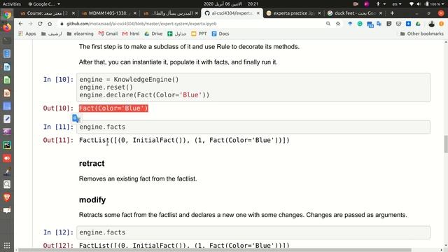448x252 pixels.
Task: Click the engine.facts code in In [11]
Action: click(102, 127)
